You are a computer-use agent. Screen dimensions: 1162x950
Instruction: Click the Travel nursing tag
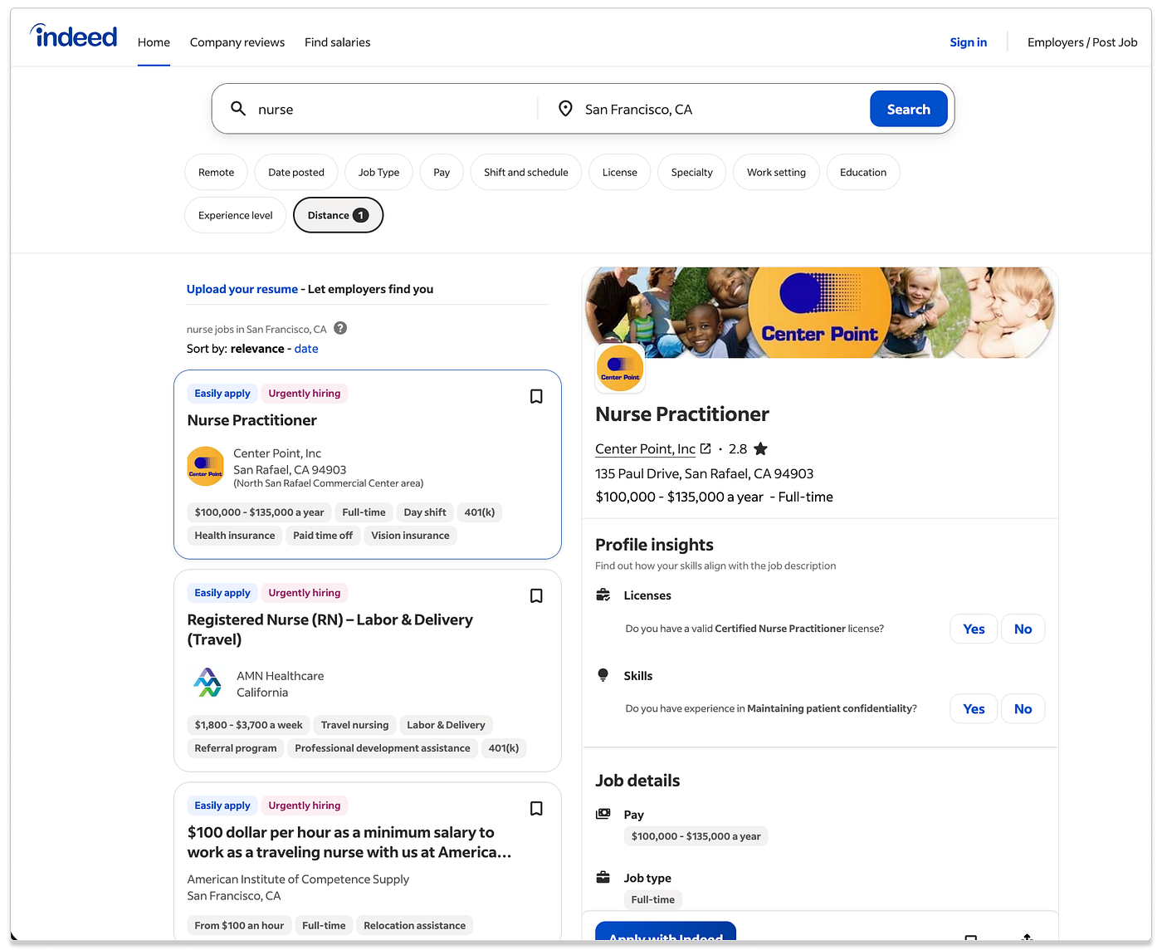[354, 725]
